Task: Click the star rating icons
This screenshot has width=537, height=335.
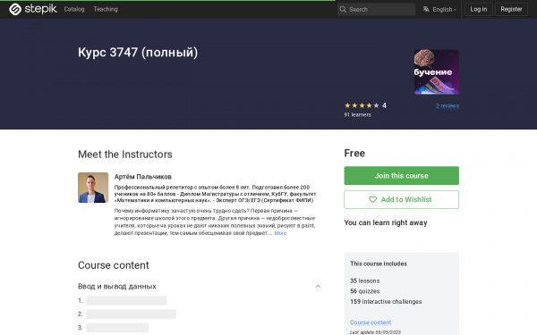Action: pyautogui.click(x=362, y=105)
